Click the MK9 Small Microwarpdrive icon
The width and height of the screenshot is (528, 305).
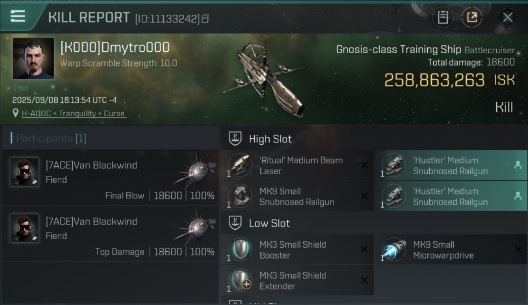[x=394, y=250]
